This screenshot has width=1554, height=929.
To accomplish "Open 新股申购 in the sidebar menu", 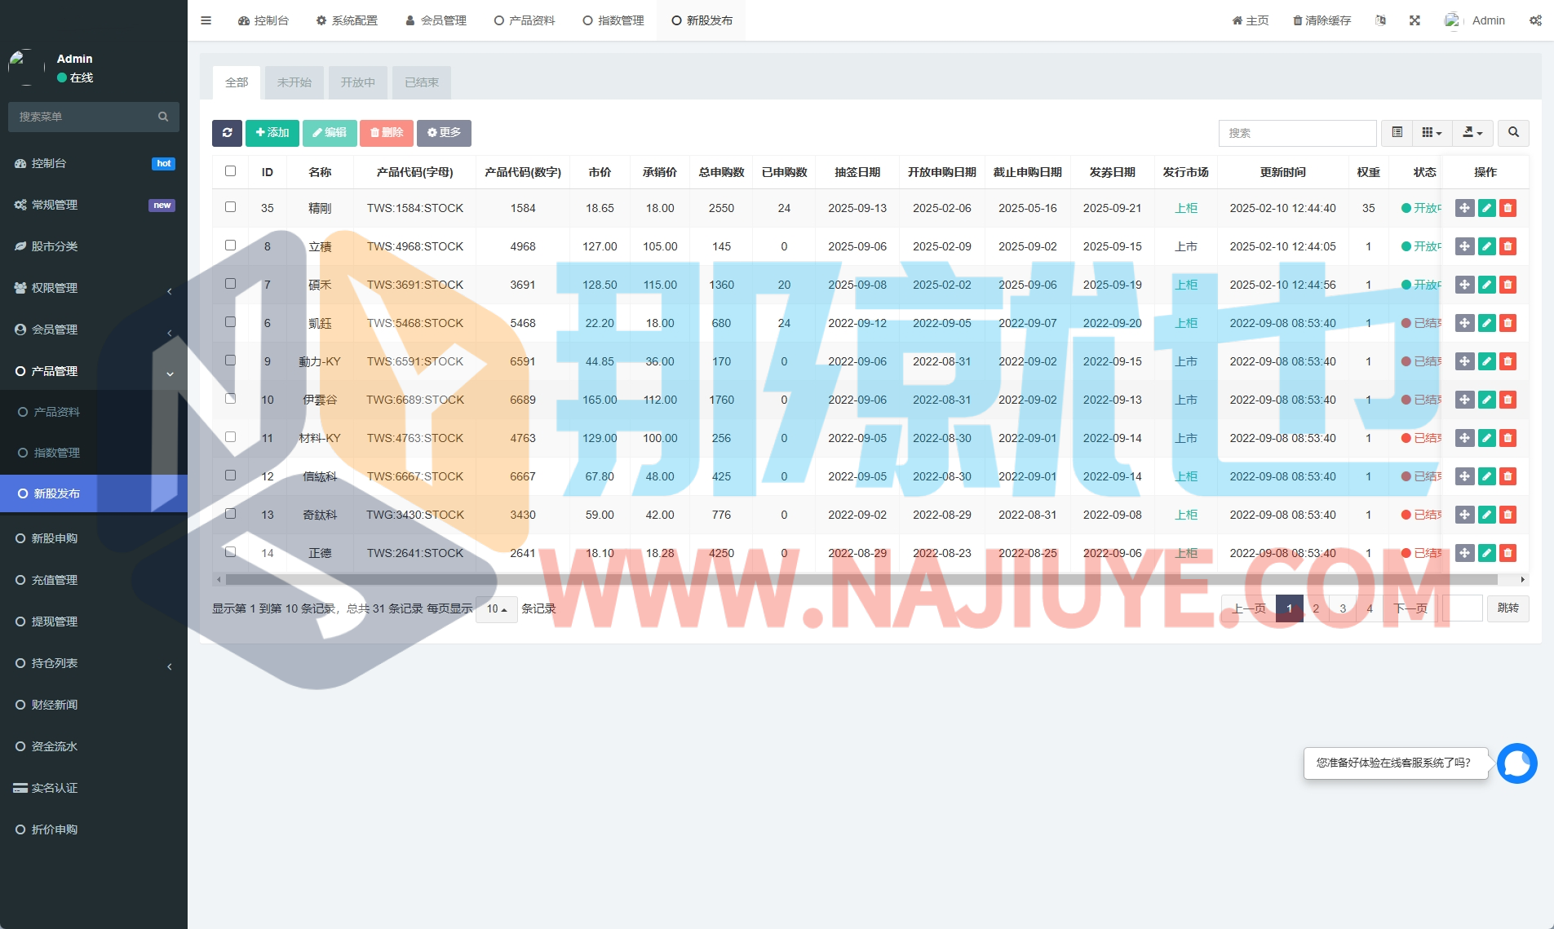I will [55, 538].
